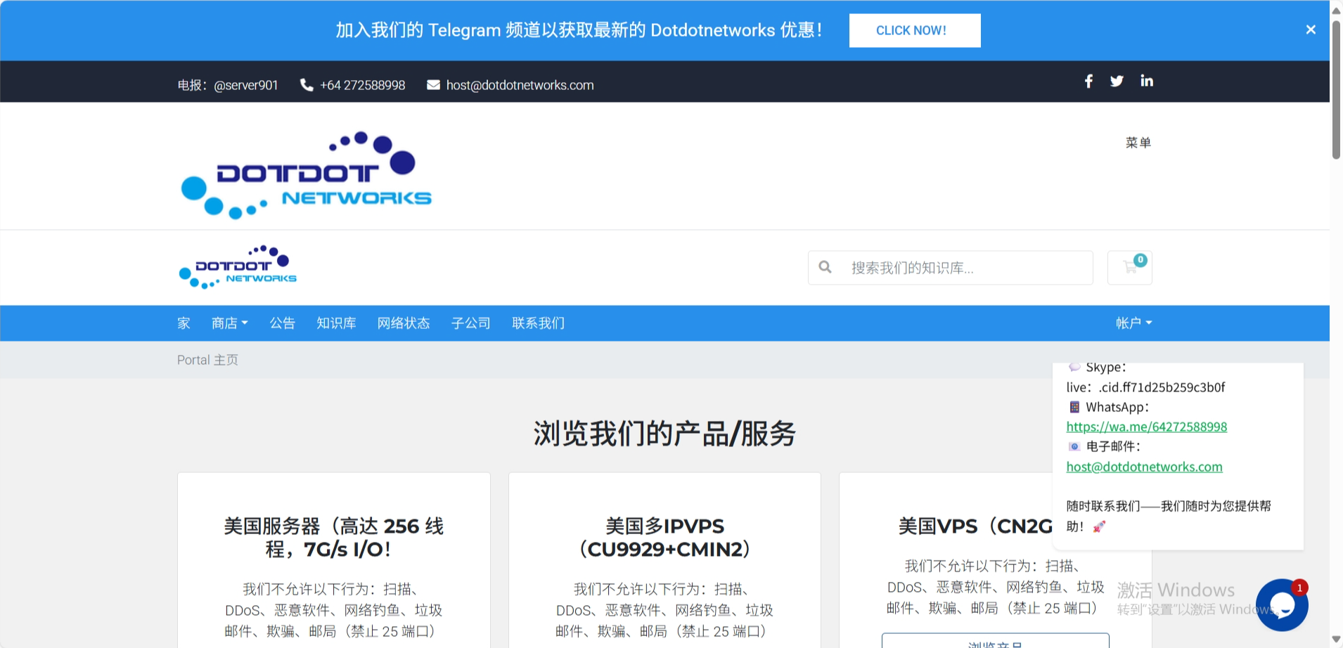Click the shopping cart icon

coord(1130,268)
